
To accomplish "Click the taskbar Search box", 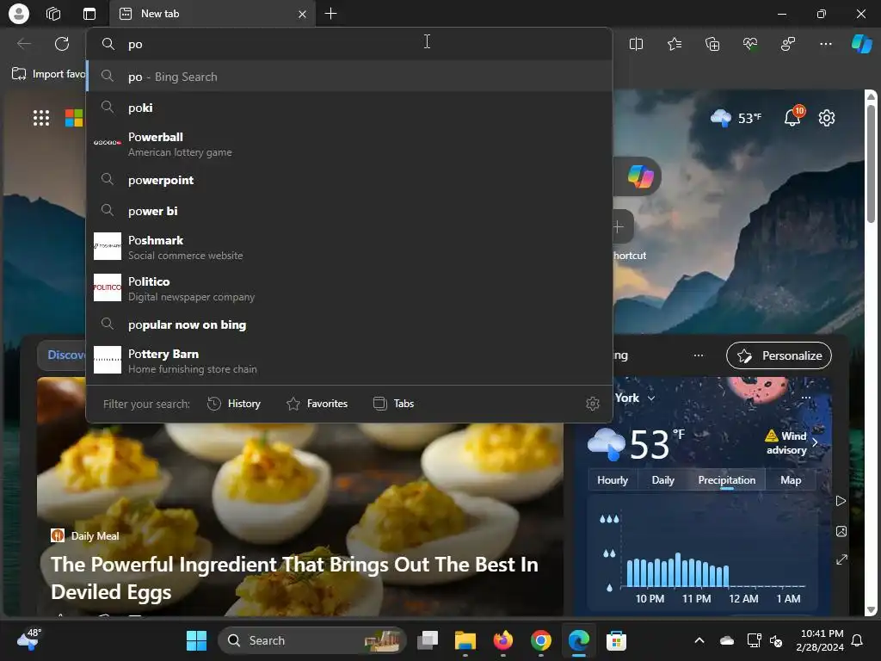I will (x=311, y=640).
